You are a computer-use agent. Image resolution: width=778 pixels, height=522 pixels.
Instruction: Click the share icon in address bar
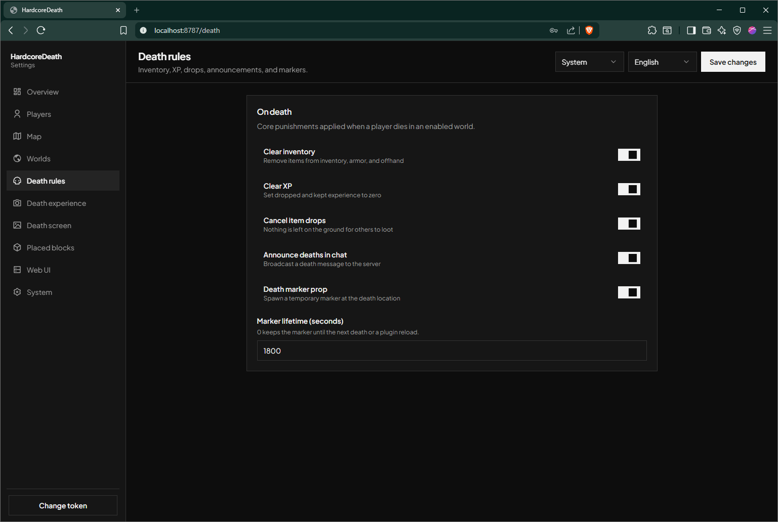point(571,30)
